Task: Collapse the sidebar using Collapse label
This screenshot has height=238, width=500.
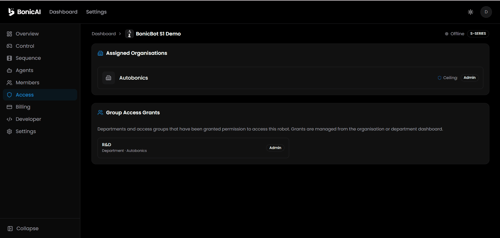Action: (27, 229)
